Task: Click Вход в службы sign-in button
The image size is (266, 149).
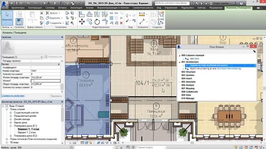Action: (x=219, y=3)
